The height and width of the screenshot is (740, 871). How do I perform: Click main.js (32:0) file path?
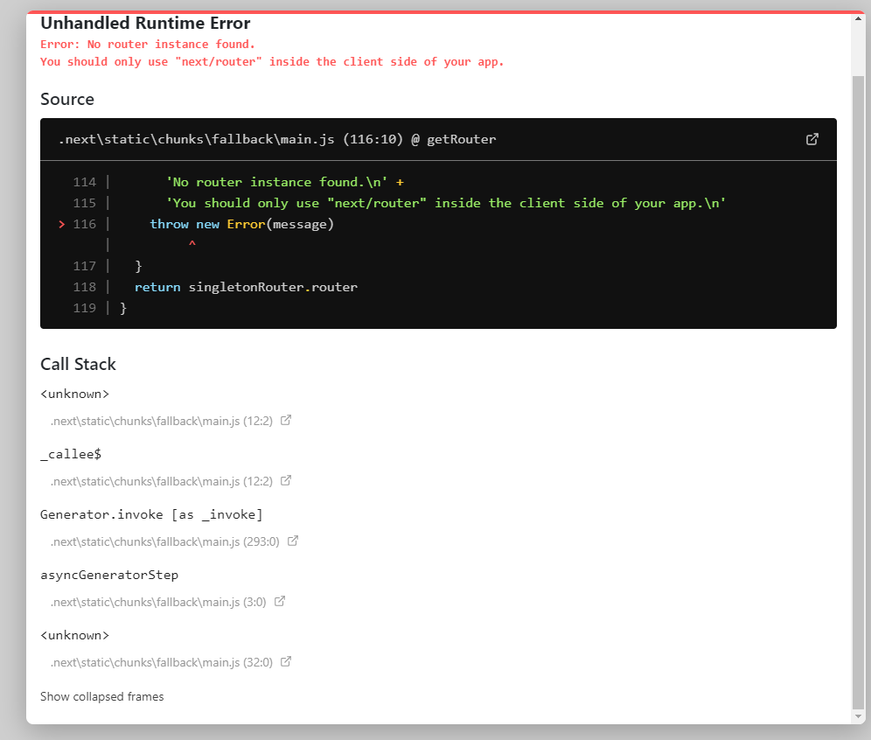(162, 662)
